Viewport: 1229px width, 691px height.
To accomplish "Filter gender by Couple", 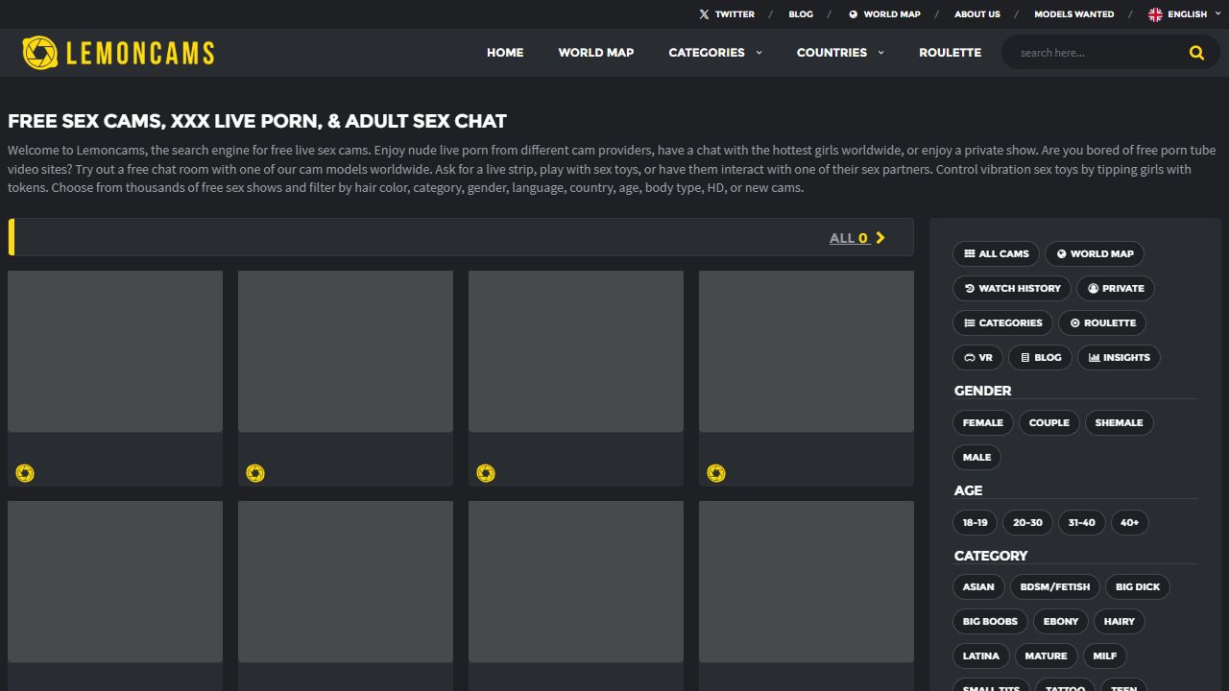I will [x=1048, y=423].
